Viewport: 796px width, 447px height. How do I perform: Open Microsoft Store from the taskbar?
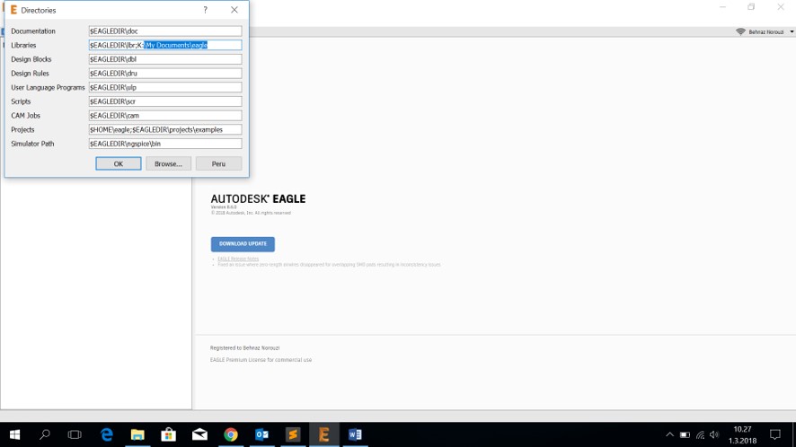click(x=169, y=434)
